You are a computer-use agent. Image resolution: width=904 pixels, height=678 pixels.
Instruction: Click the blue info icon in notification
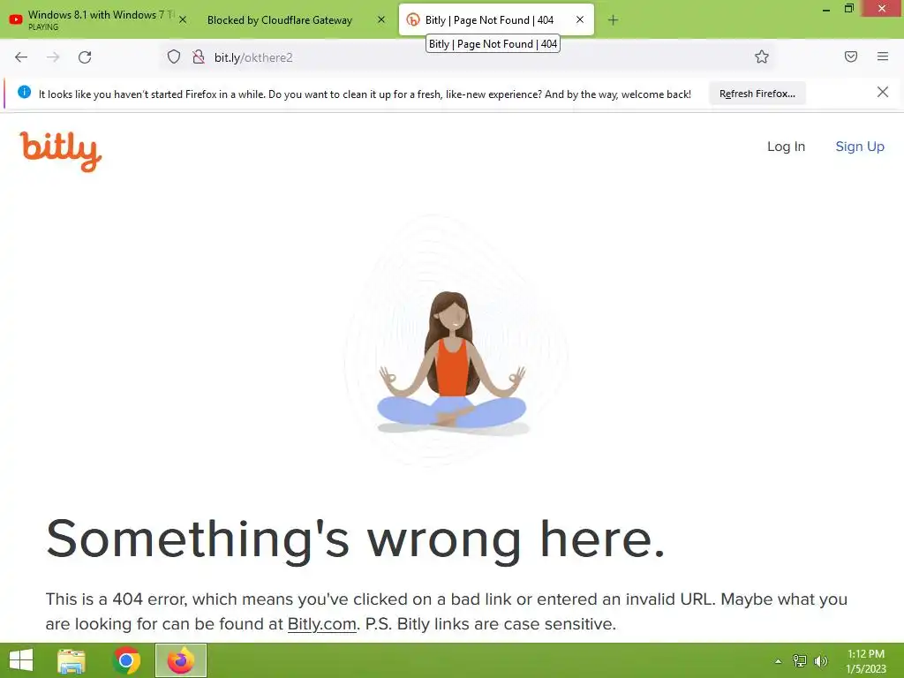click(24, 92)
